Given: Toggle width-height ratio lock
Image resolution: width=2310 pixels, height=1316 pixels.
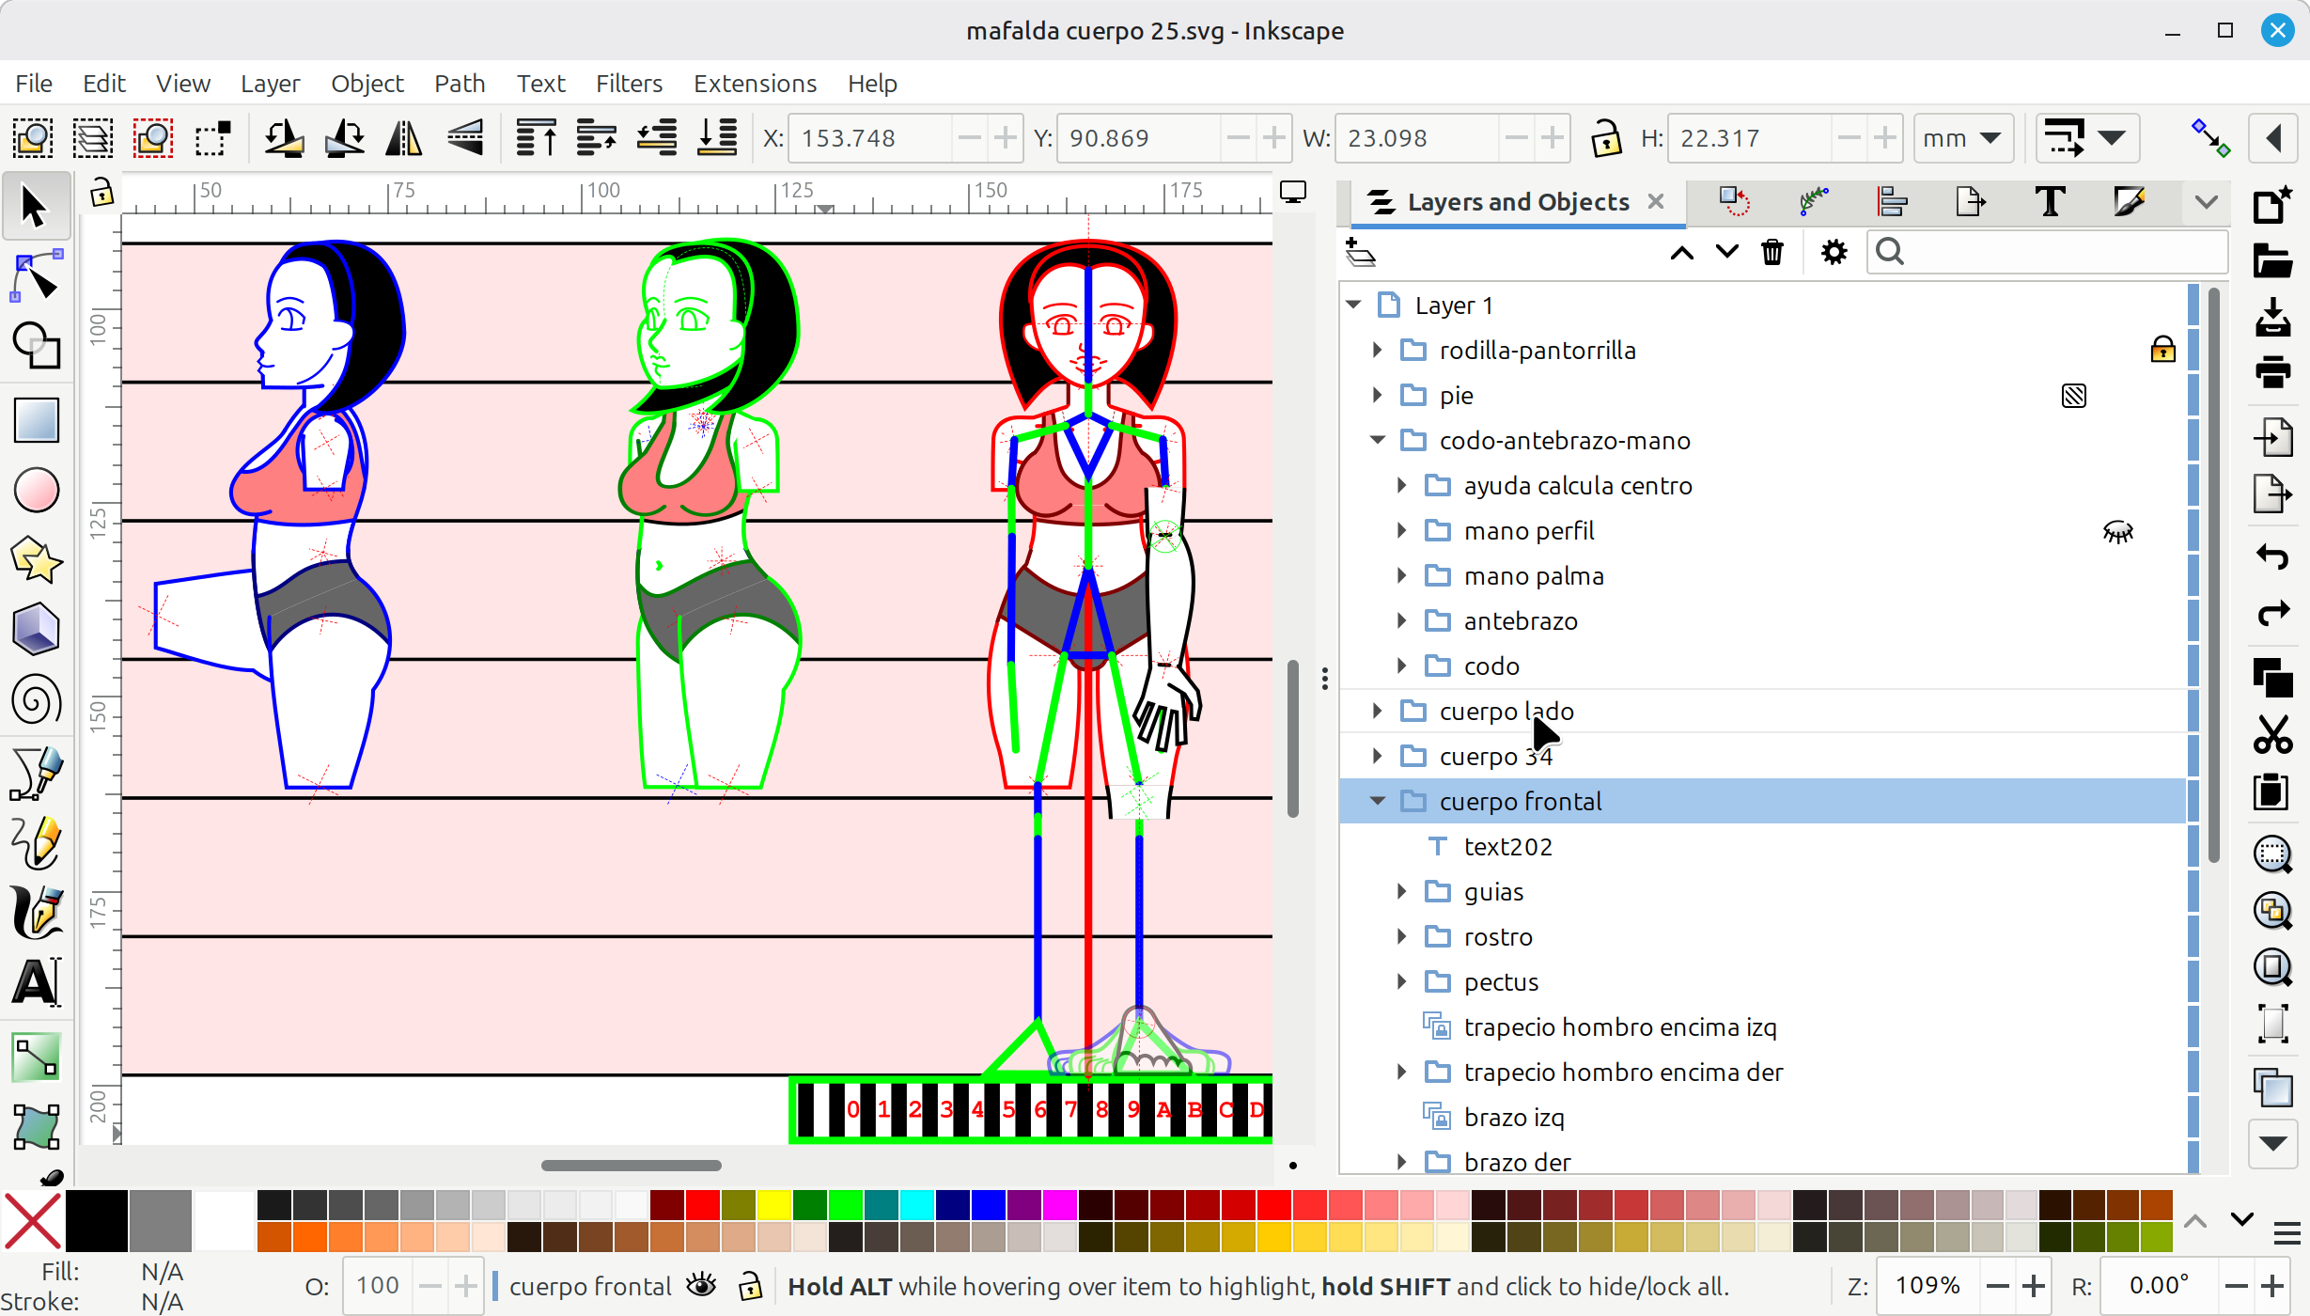Looking at the screenshot, I should (1606, 138).
